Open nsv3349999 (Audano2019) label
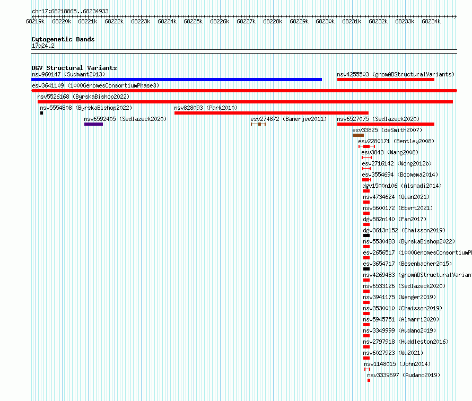The image size is (472, 401). 399,330
